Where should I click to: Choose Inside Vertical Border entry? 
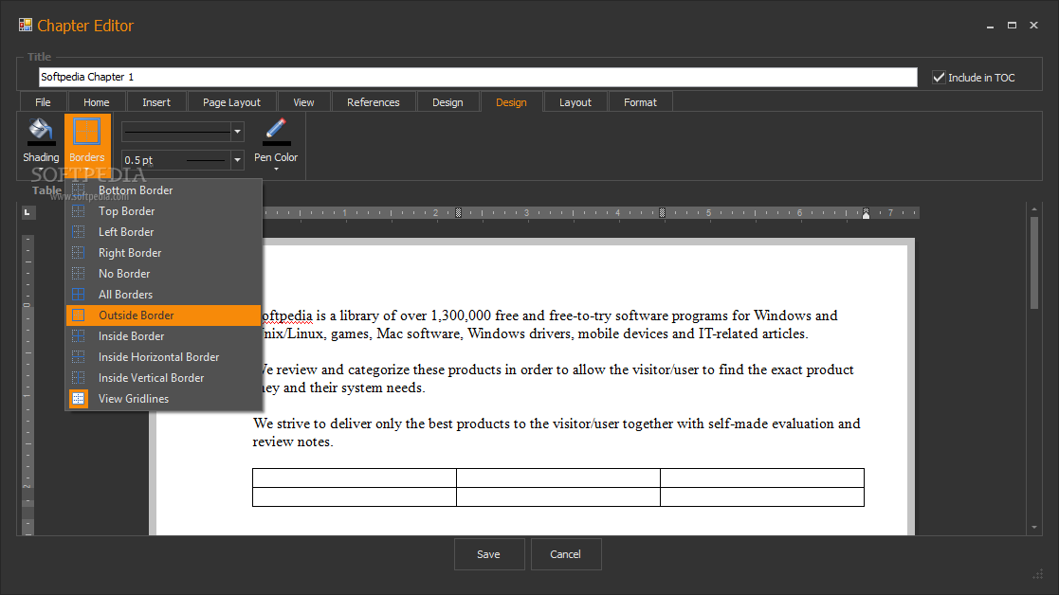click(x=163, y=378)
